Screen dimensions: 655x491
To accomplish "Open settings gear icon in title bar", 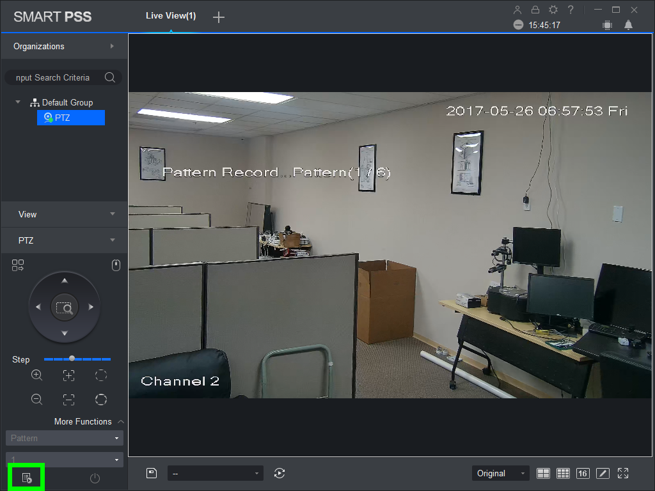I will click(553, 10).
